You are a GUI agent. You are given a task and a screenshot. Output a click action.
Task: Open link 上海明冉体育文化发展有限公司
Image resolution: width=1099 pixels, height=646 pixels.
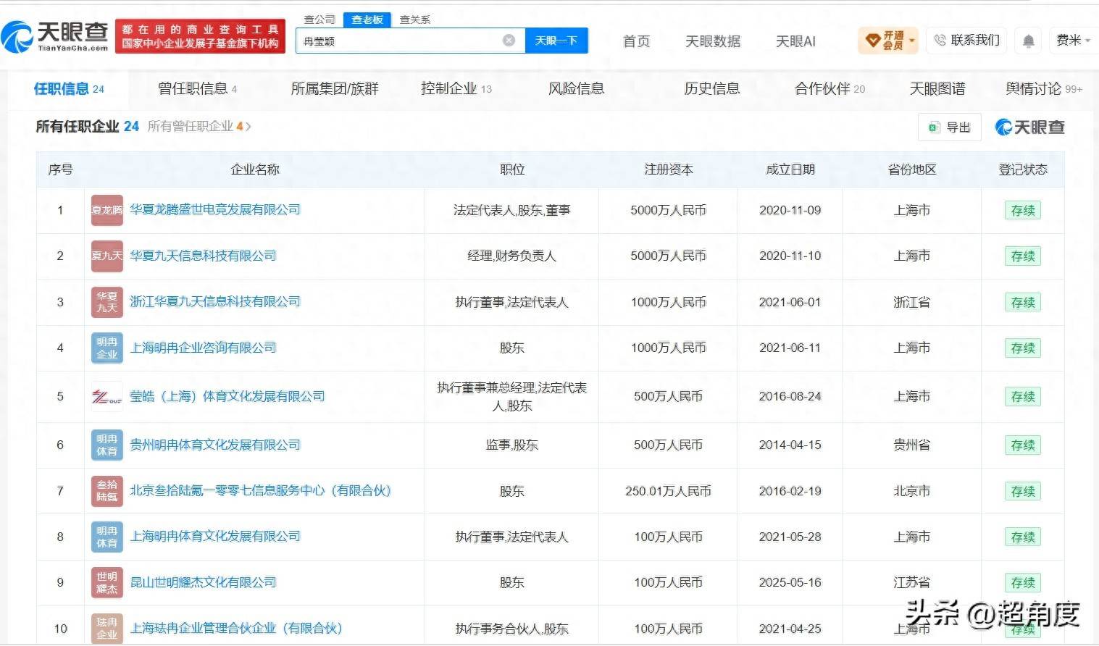(x=215, y=536)
